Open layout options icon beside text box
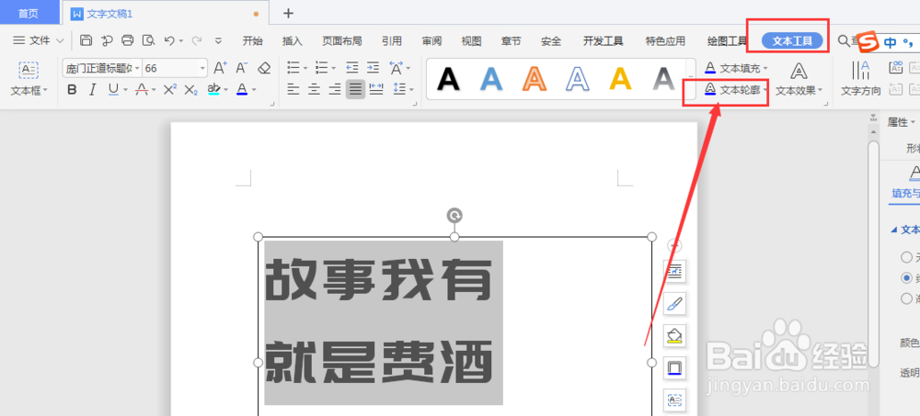Image resolution: width=920 pixels, height=416 pixels. click(674, 271)
